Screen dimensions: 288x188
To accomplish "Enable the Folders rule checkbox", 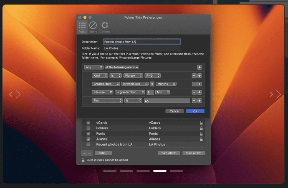I will point(88,128).
